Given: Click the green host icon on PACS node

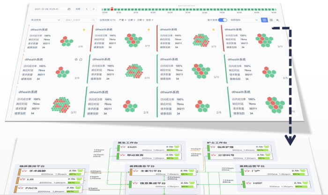Looking at the screenshot, I should pos(78,188).
